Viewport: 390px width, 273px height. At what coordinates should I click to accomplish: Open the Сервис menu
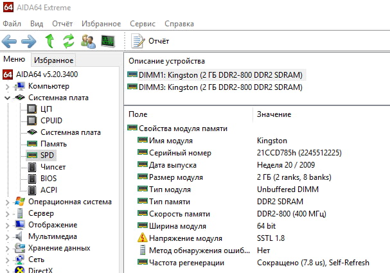142,24
